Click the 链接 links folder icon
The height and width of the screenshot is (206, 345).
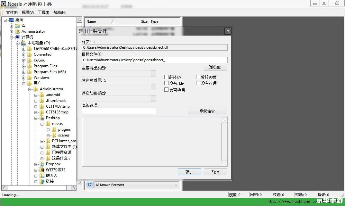pyautogui.click(x=42, y=181)
